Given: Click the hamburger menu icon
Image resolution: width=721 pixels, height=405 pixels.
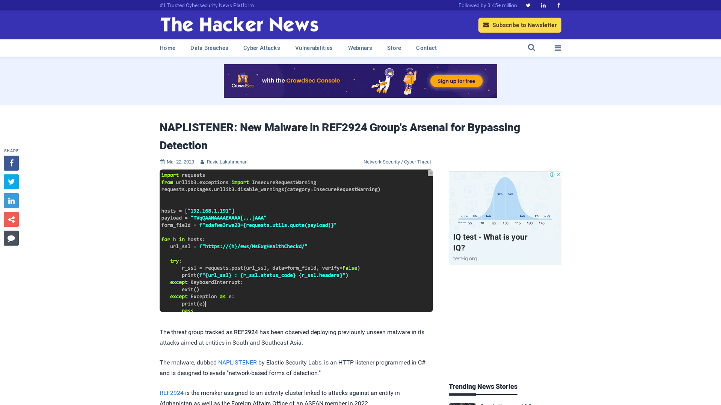Looking at the screenshot, I should 558,48.
